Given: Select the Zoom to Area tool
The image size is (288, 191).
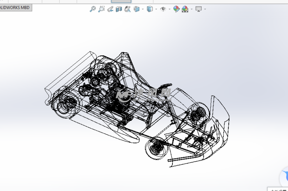Looking at the screenshot, I should tap(102, 9).
